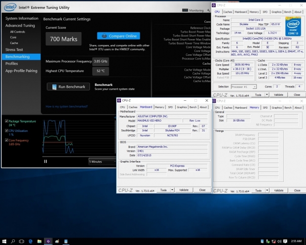The height and width of the screenshot is (245, 306).
Task: Open App-Profile Pairing in sidebar
Action: 21,71
